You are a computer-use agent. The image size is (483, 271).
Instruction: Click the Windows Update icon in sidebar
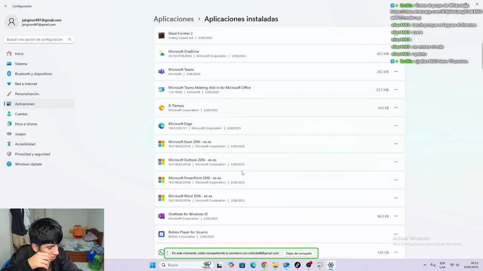(9, 164)
